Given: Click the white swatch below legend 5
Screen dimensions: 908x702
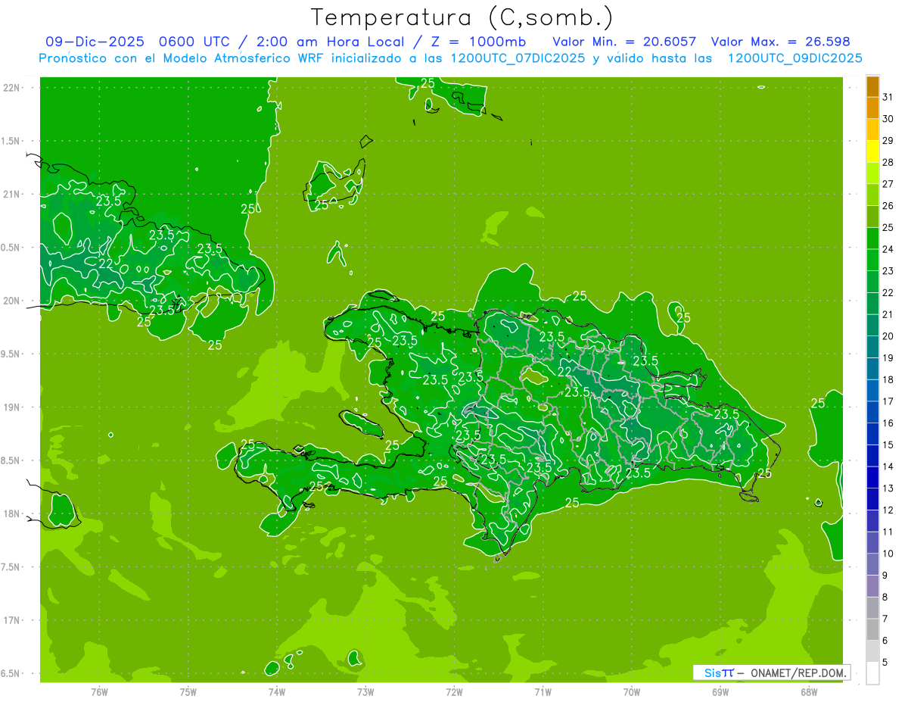Looking at the screenshot, I should [x=872, y=673].
